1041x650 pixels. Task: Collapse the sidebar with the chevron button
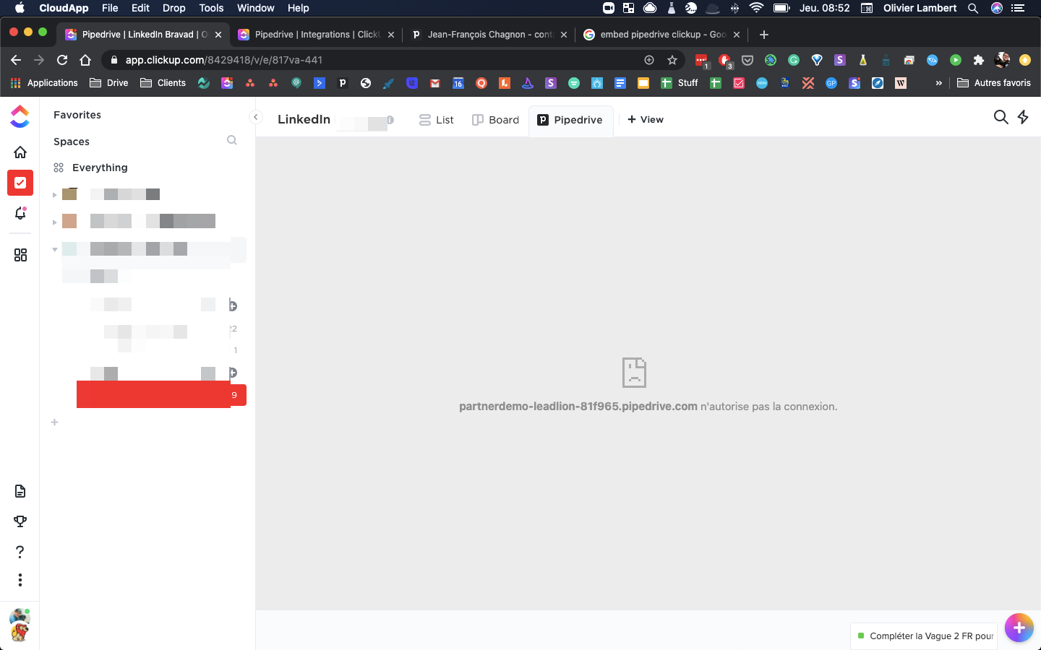255,117
